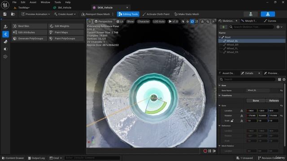Viewport: 287px width, 161px height.
Task: Open the Preview Animation dropdown
Action: [35, 14]
